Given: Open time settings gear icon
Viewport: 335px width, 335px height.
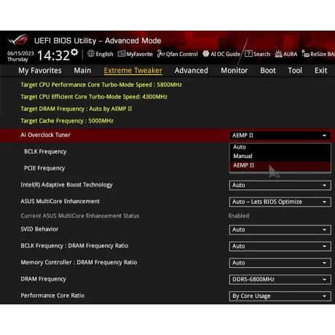Looking at the screenshot, I should (74, 52).
